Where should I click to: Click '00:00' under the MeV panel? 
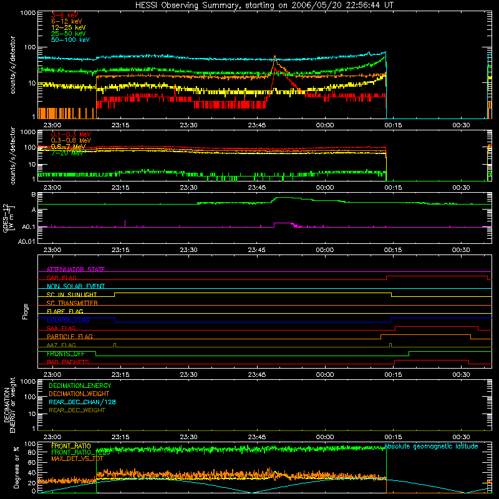pos(325,188)
